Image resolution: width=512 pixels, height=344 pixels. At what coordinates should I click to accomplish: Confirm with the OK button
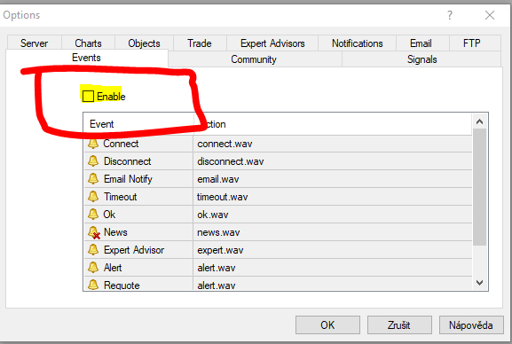click(x=327, y=324)
